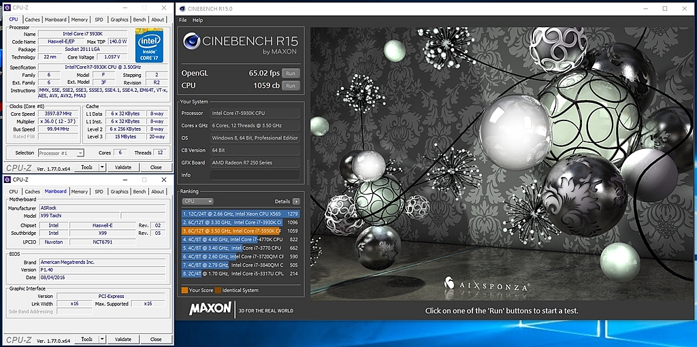The height and width of the screenshot is (347, 697).
Task: Open Memory tab in bottom CPU-Z window
Action: coord(80,191)
